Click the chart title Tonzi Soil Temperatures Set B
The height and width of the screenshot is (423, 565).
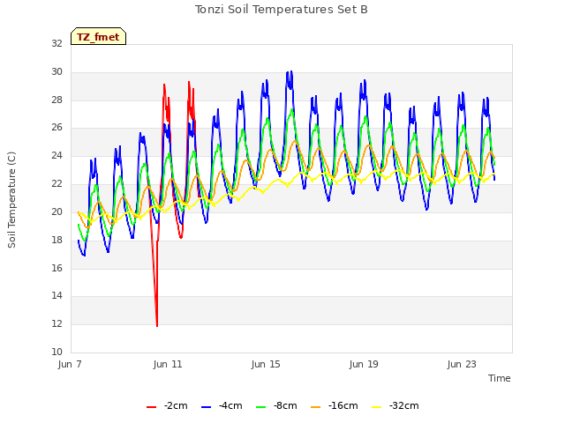pyautogui.click(x=282, y=10)
